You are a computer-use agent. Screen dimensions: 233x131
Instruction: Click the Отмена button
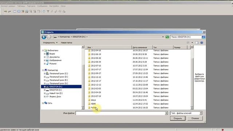coord(195,118)
